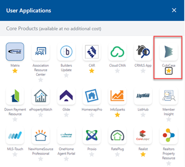Open the CRMLS App icon

click(143, 52)
